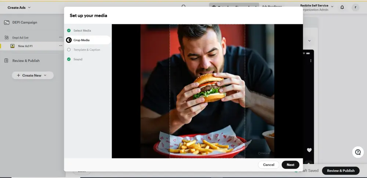Click the Draft Saved status text
Screen dimensions: 367x178
(x=309, y=171)
